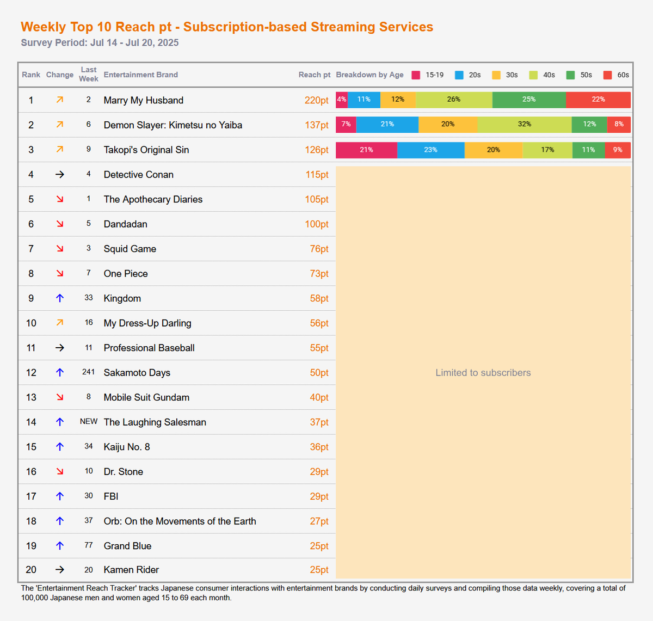The height and width of the screenshot is (621, 653).
Task: Click the 23% segment in Takopi's bar
Action: click(431, 150)
